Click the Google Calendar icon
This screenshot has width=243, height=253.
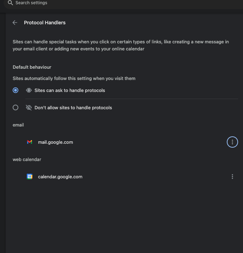(30, 177)
